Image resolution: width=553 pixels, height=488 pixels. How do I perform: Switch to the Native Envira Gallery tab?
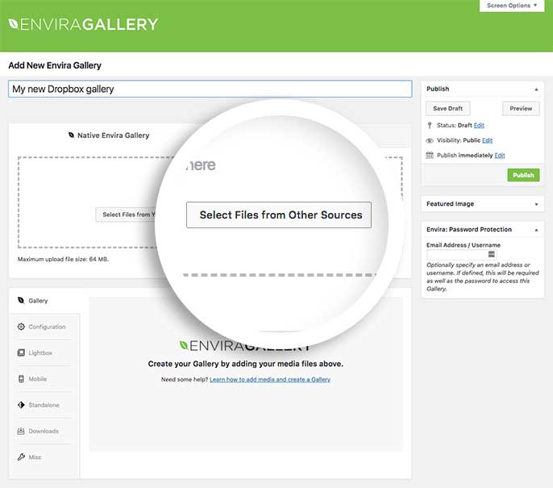pyautogui.click(x=109, y=136)
